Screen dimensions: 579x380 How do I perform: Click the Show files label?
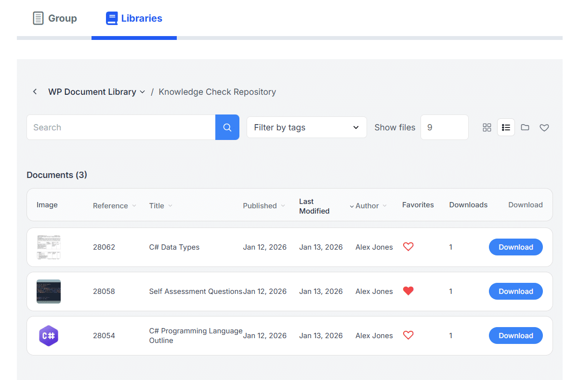click(x=395, y=127)
